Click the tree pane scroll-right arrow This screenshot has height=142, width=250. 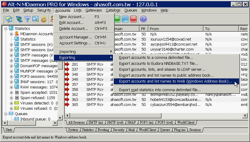coord(55,123)
